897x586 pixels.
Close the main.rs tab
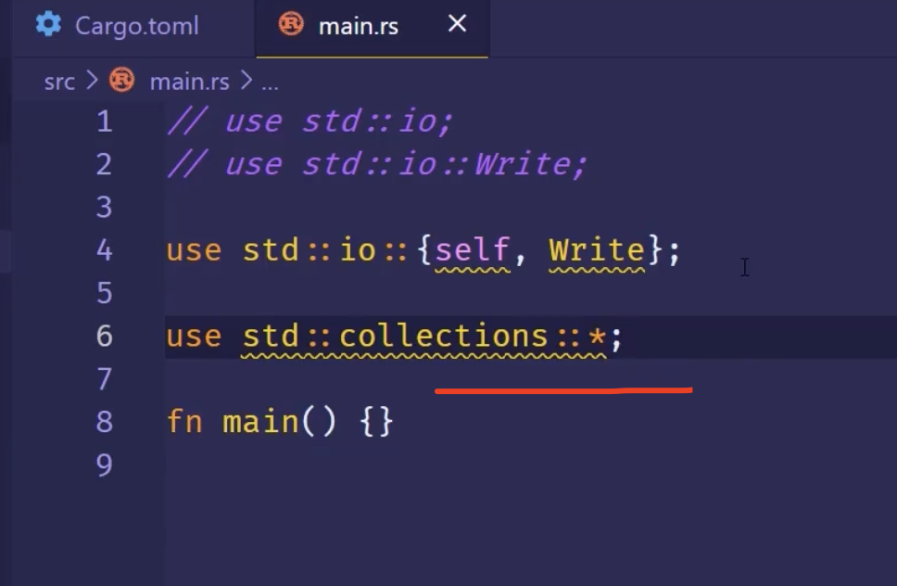[457, 24]
